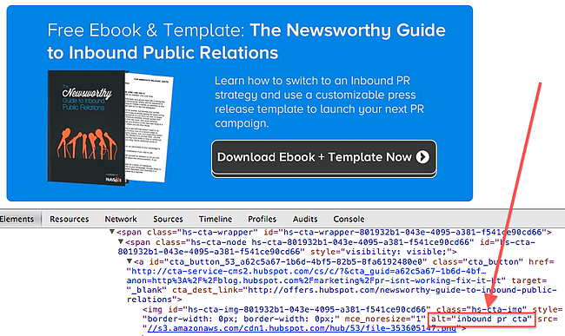Collapse the cta_button anchor element
This screenshot has width=565, height=336.
[130, 261]
